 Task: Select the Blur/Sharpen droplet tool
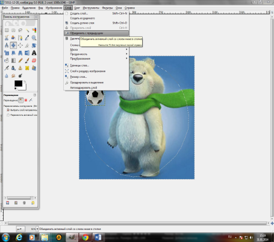click(7, 76)
